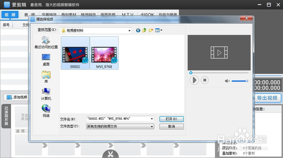Click the 文件名 filename input field
Screen dimensions: 283x158
click(x=118, y=119)
